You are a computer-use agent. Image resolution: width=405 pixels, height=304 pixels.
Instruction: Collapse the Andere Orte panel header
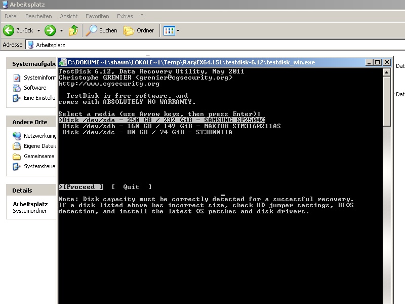click(31, 122)
